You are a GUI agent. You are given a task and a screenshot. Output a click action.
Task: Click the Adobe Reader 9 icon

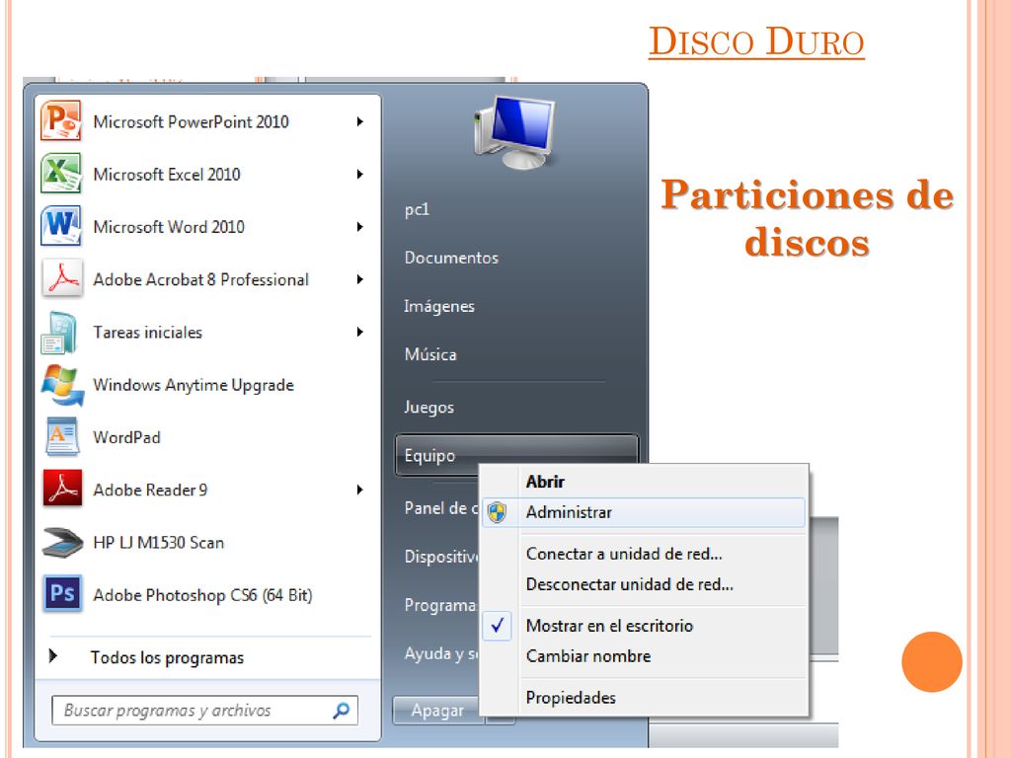[x=62, y=489]
